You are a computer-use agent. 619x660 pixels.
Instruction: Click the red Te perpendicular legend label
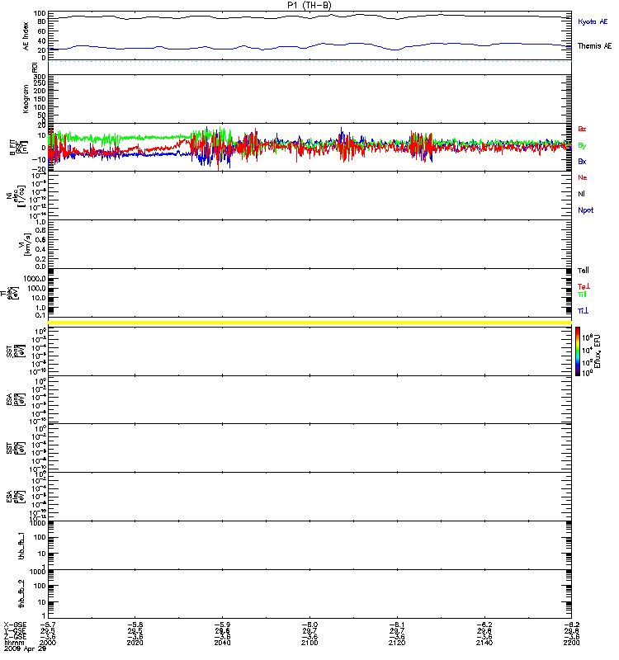tap(584, 286)
